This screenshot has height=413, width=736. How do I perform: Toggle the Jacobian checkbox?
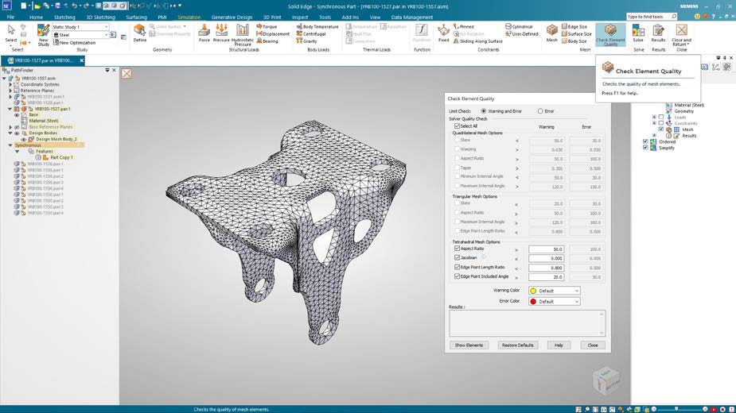[457, 258]
